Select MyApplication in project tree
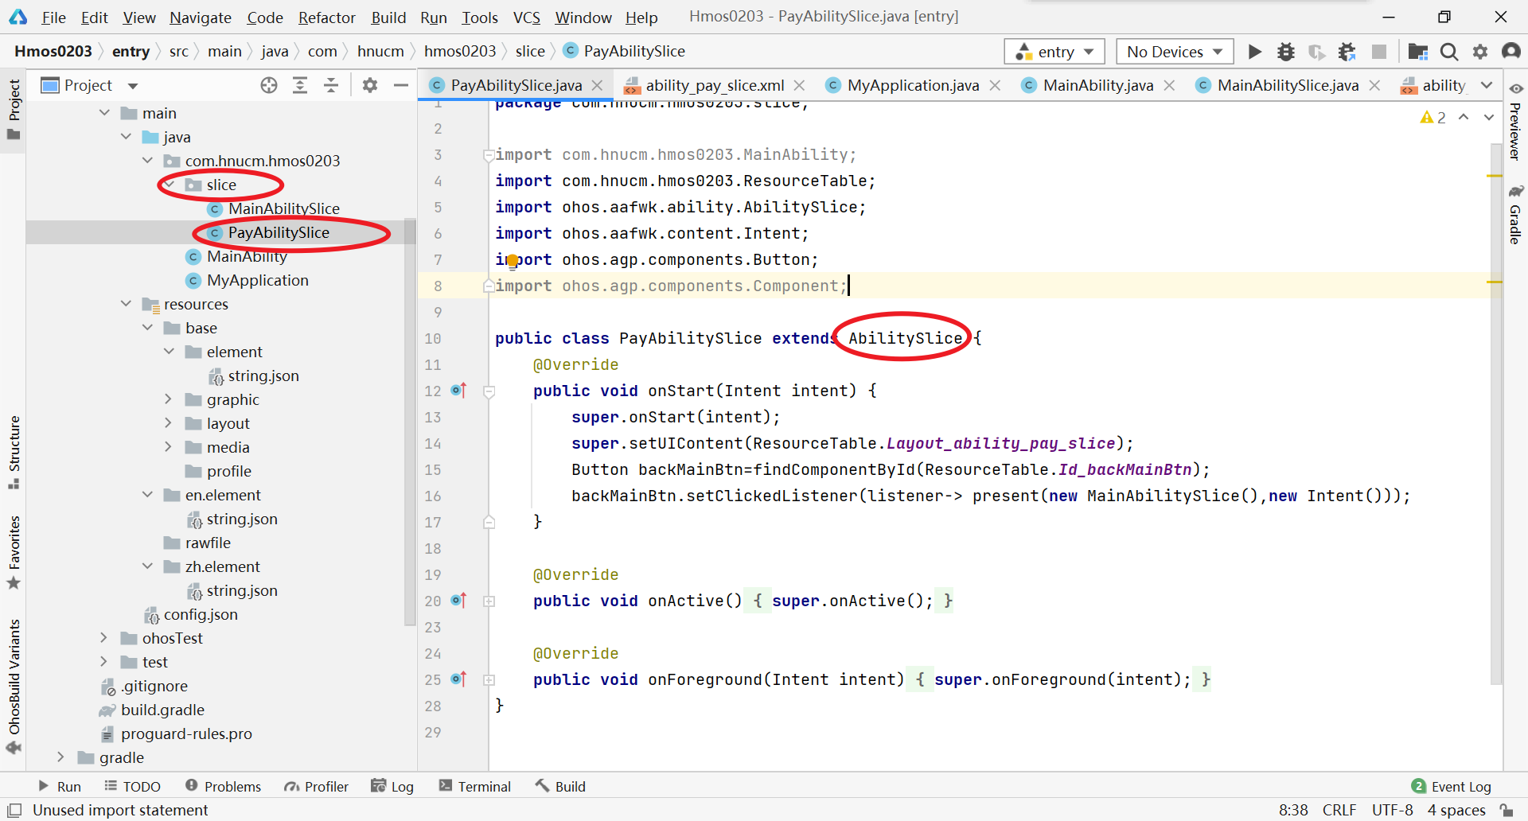The image size is (1528, 821). pyautogui.click(x=258, y=280)
